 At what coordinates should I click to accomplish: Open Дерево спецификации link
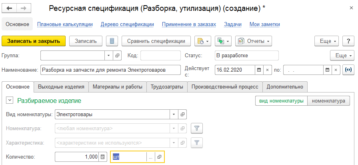[127, 24]
